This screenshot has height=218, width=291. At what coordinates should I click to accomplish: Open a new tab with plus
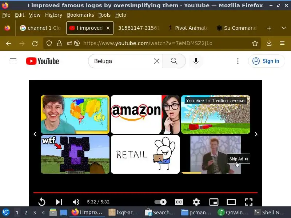point(269,28)
